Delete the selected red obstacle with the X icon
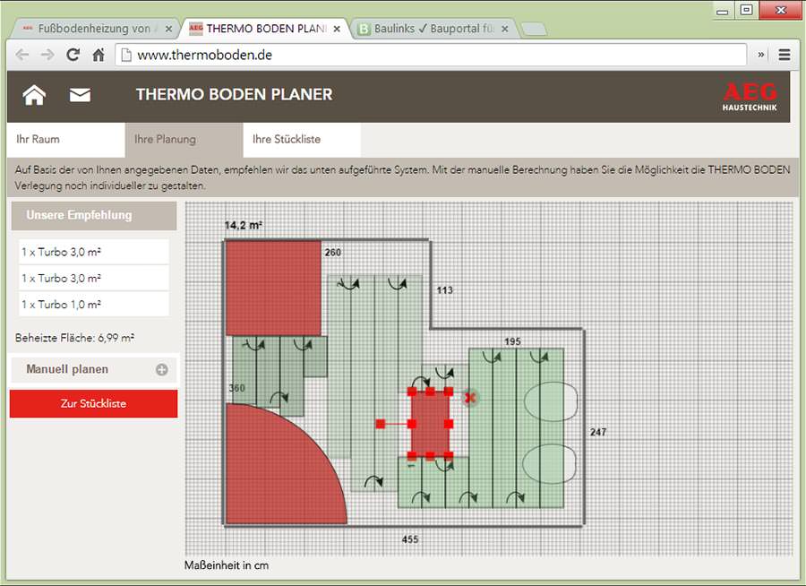This screenshot has height=586, width=806. point(469,398)
